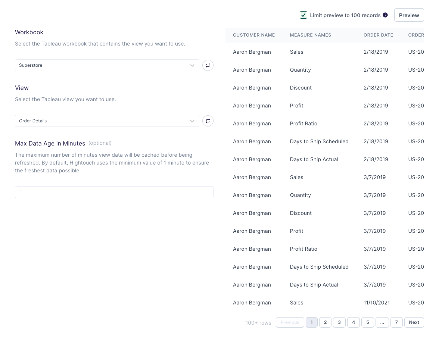Image resolution: width=439 pixels, height=344 pixels.
Task: Jump to page 3 of results
Action: (x=339, y=322)
